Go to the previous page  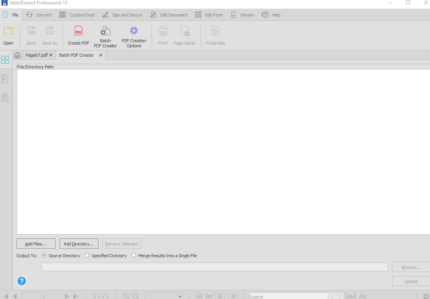[15, 296]
